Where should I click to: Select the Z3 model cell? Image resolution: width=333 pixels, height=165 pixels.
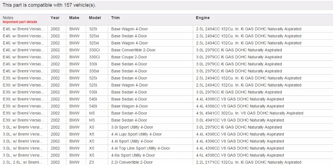coord(92,162)
